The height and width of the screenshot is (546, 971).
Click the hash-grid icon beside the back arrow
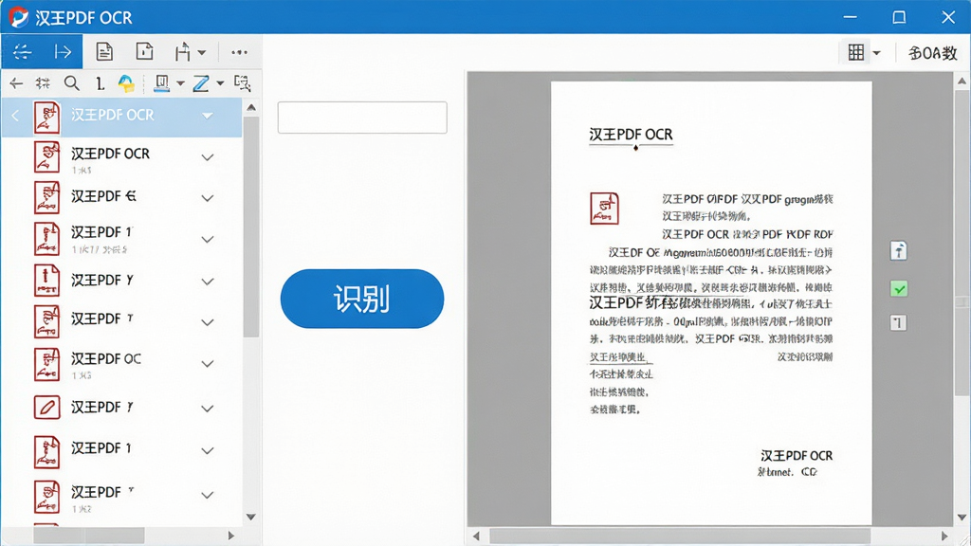point(43,83)
